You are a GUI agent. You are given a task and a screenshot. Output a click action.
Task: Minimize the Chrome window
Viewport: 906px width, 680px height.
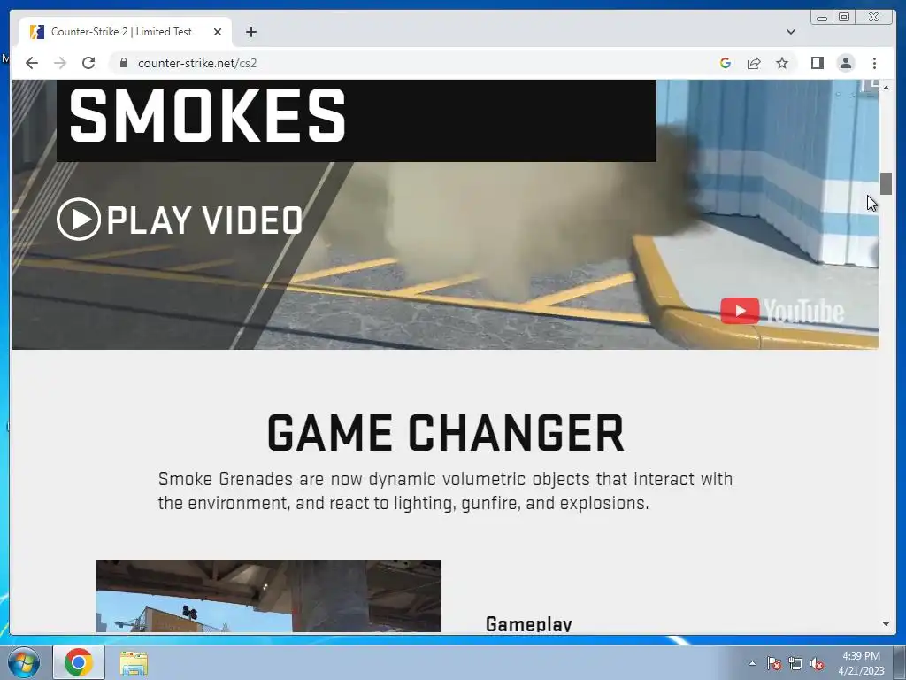pyautogui.click(x=822, y=18)
